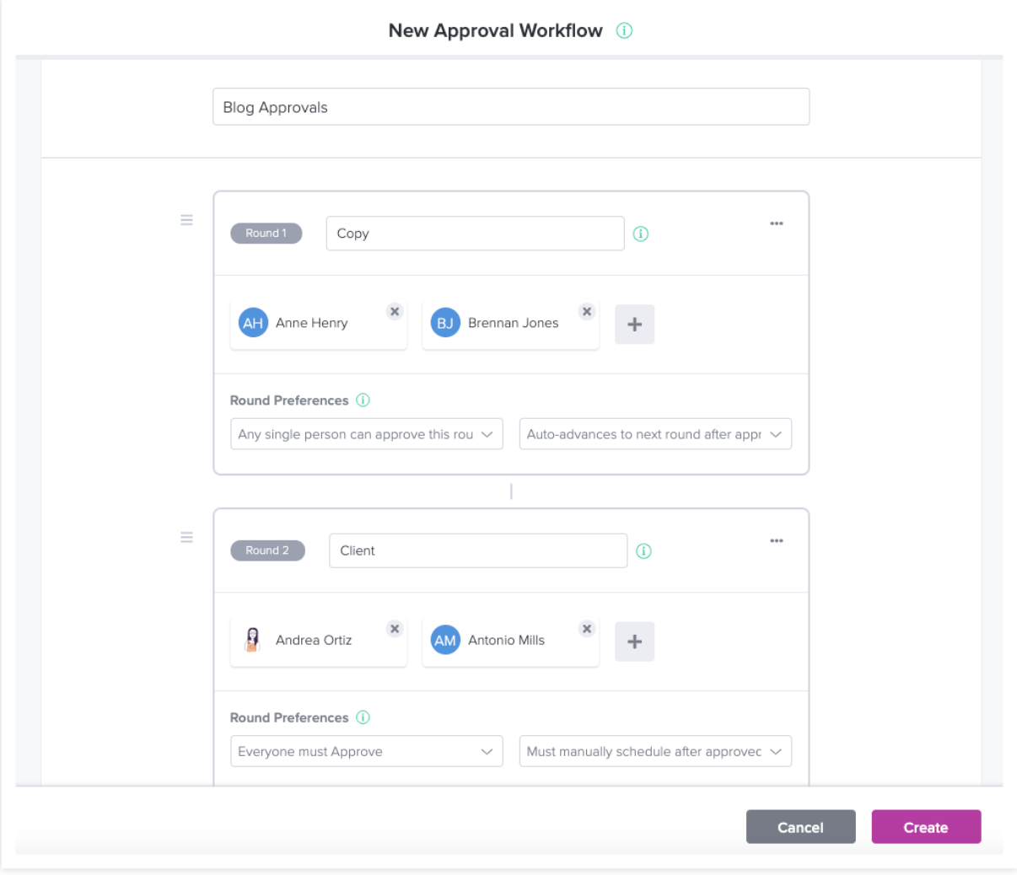Remove Anne Henry from Round 1
Screen dimensions: 1017x875
pos(395,312)
